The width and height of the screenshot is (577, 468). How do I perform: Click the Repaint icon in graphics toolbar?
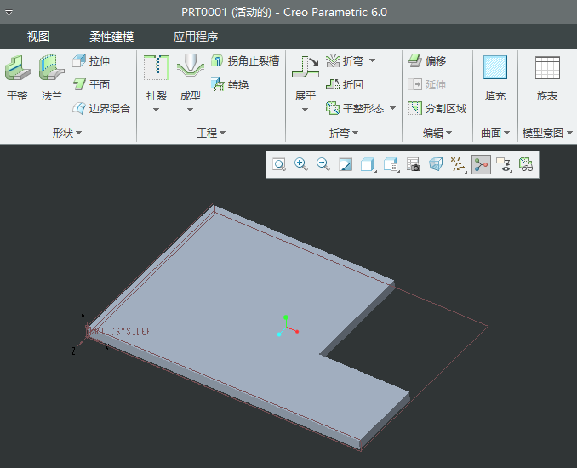pos(346,164)
